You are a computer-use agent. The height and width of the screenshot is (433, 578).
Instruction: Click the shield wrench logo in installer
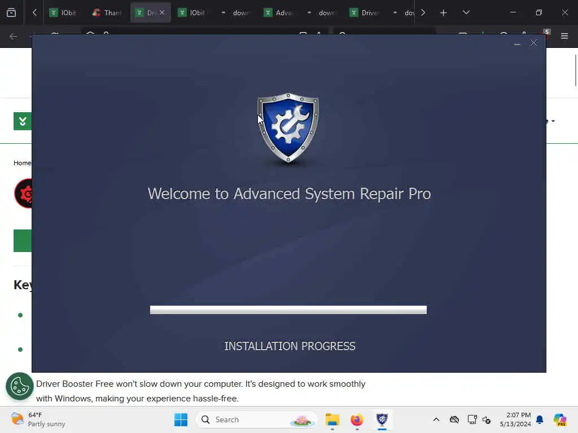click(x=288, y=127)
